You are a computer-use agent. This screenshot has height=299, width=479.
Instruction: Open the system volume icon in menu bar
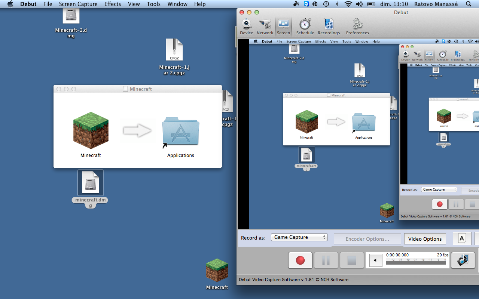coord(359,4)
